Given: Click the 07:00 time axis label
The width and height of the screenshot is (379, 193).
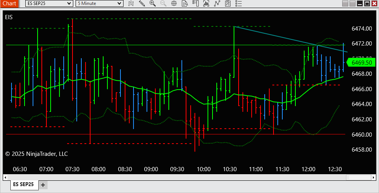Looking at the screenshot, I should 46,169.
